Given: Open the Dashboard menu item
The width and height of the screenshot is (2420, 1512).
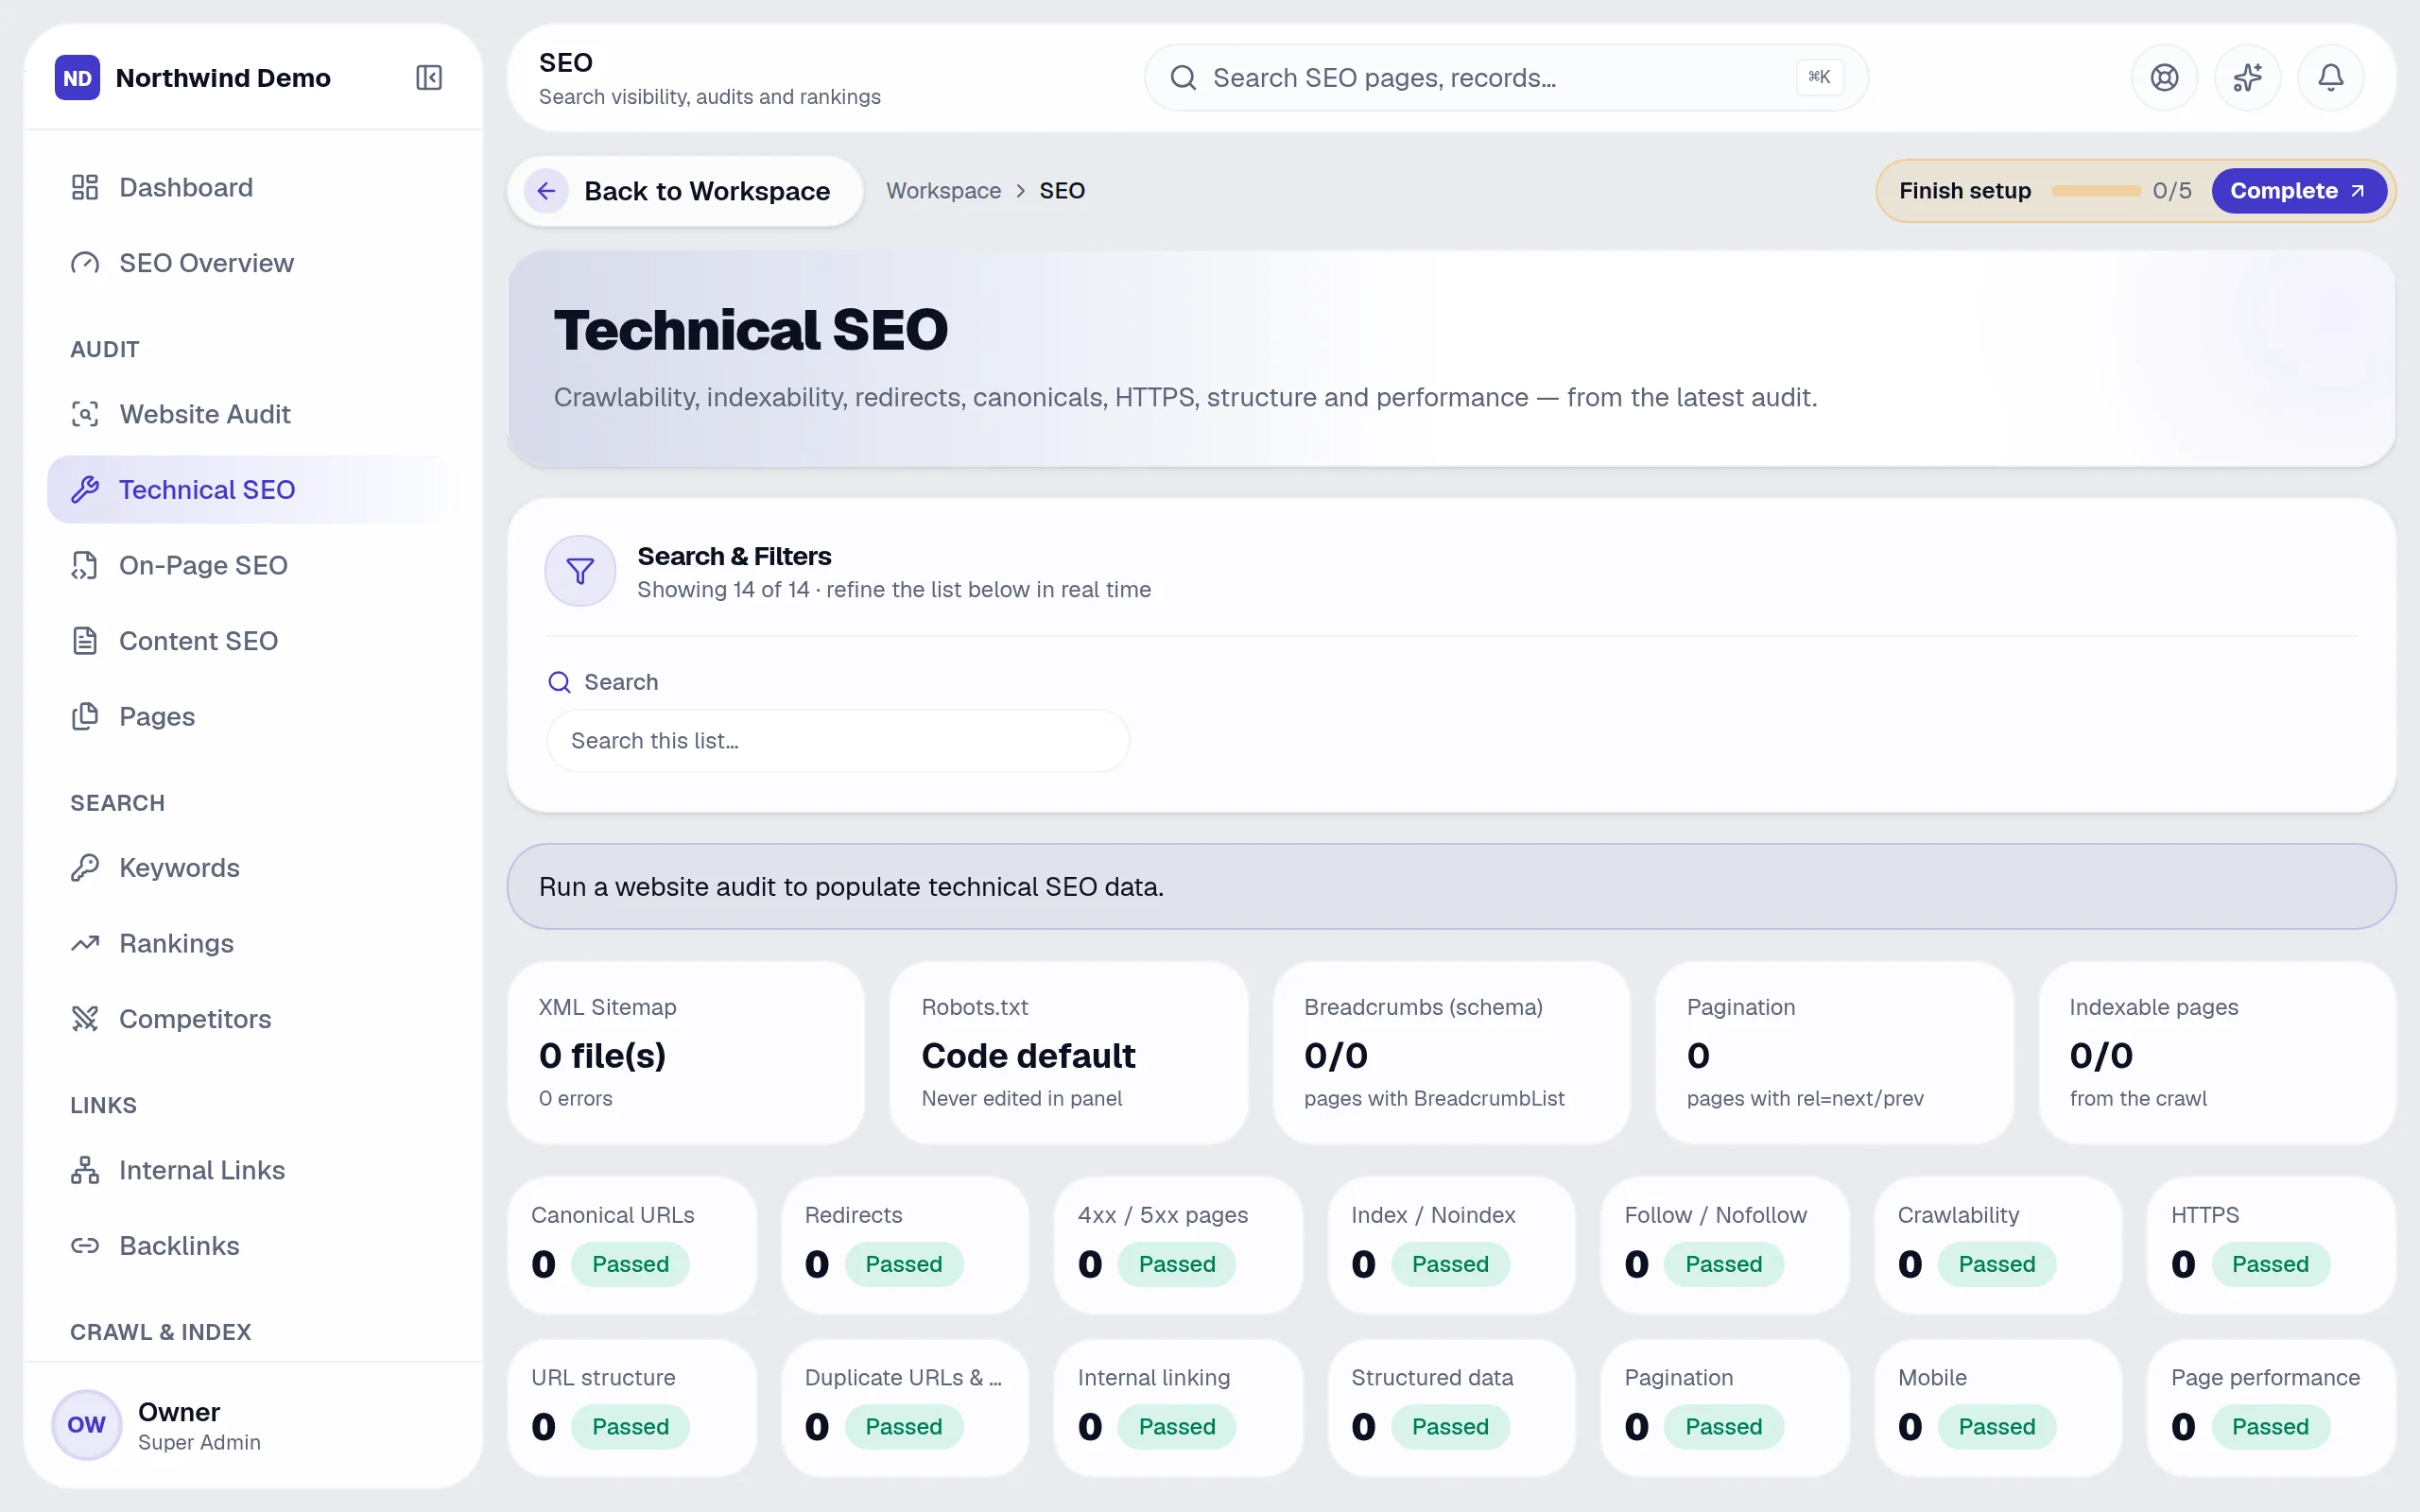Looking at the screenshot, I should click(253, 187).
